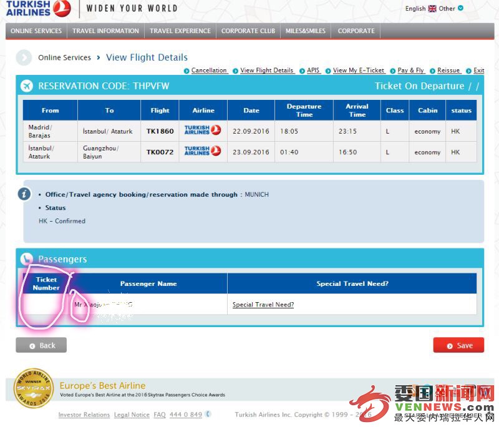Click the MUNICH booking office text
Viewport: 499px width, 427px height.
pos(256,194)
